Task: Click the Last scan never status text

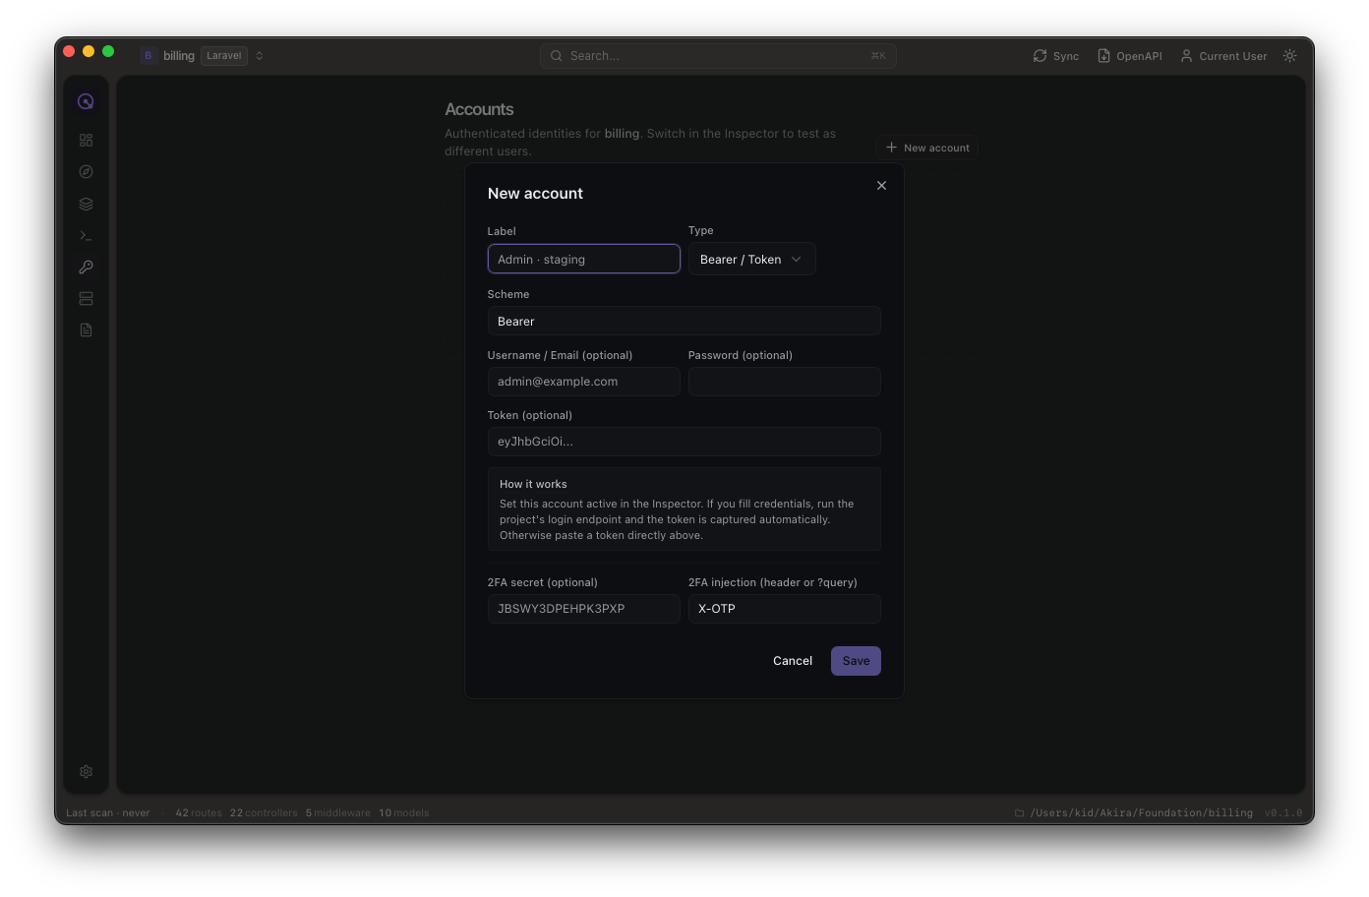Action: pos(108,812)
